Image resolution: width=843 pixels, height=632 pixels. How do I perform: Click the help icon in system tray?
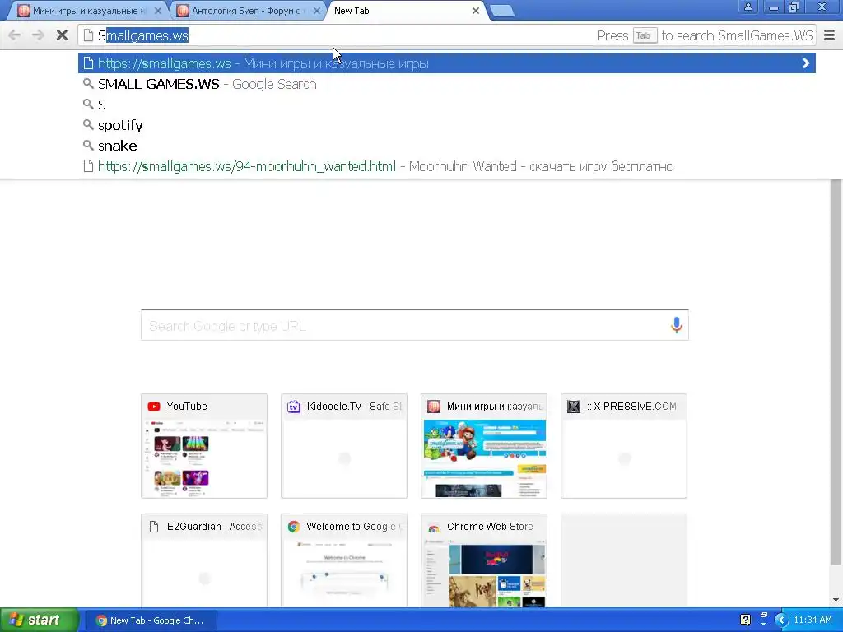745,620
